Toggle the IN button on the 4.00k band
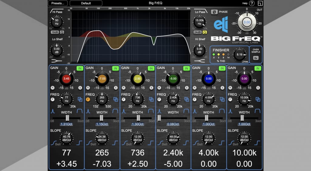The image size is (311, 171). [222, 68]
